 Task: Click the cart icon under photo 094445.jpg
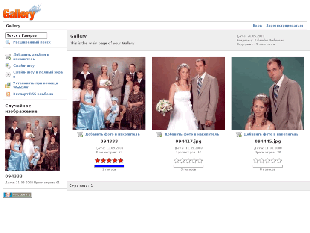coord(239,134)
